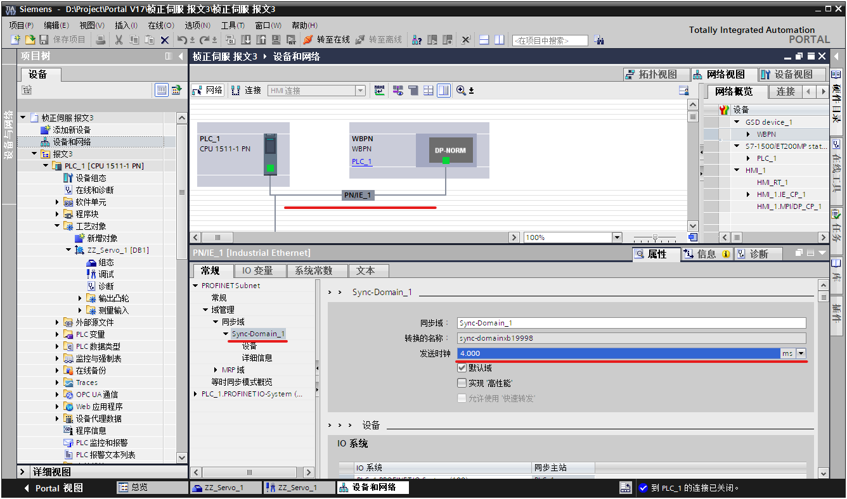Open the tasks side panel
Image resolution: width=847 pixels, height=499 pixels.
836,226
